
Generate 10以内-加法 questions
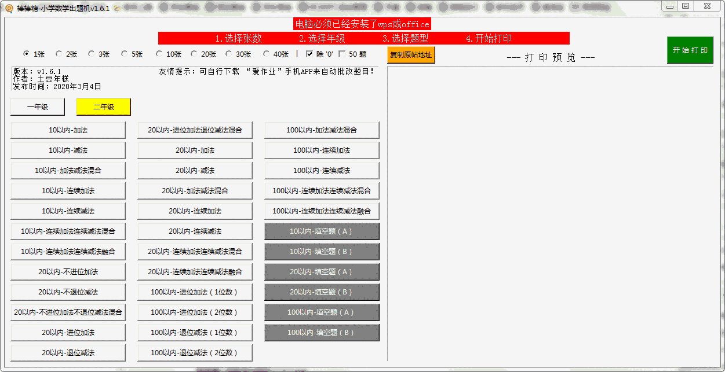pyautogui.click(x=68, y=130)
